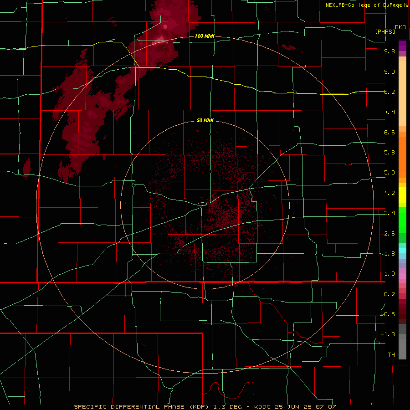Select the 8.2 value on the color scale
410x410 pixels.
click(x=389, y=92)
